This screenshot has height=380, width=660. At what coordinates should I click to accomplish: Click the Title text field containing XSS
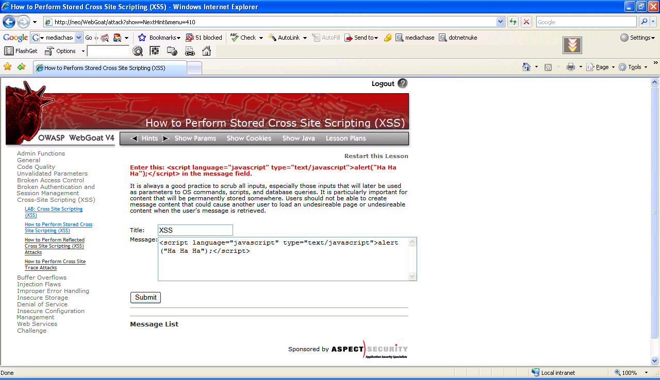pyautogui.click(x=195, y=230)
